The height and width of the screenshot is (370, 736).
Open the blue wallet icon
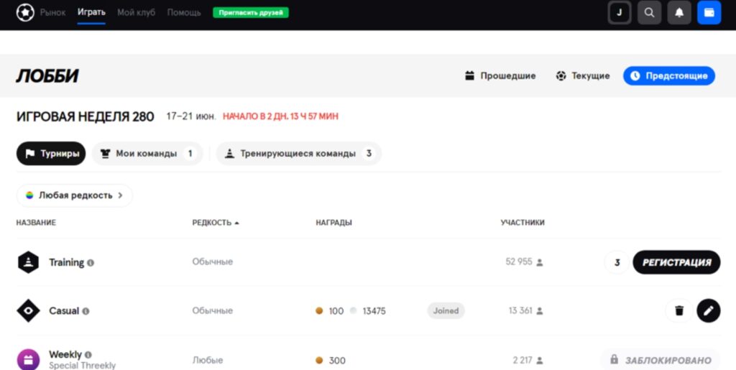(x=709, y=13)
